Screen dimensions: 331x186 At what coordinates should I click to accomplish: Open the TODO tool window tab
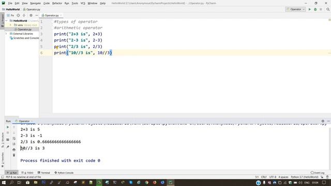coord(27,173)
